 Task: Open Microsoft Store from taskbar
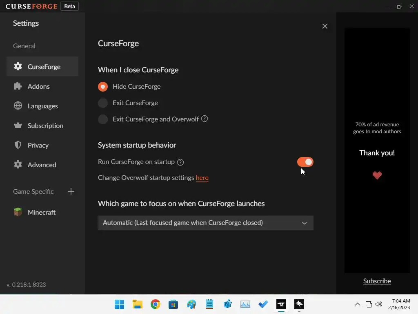[x=173, y=304]
